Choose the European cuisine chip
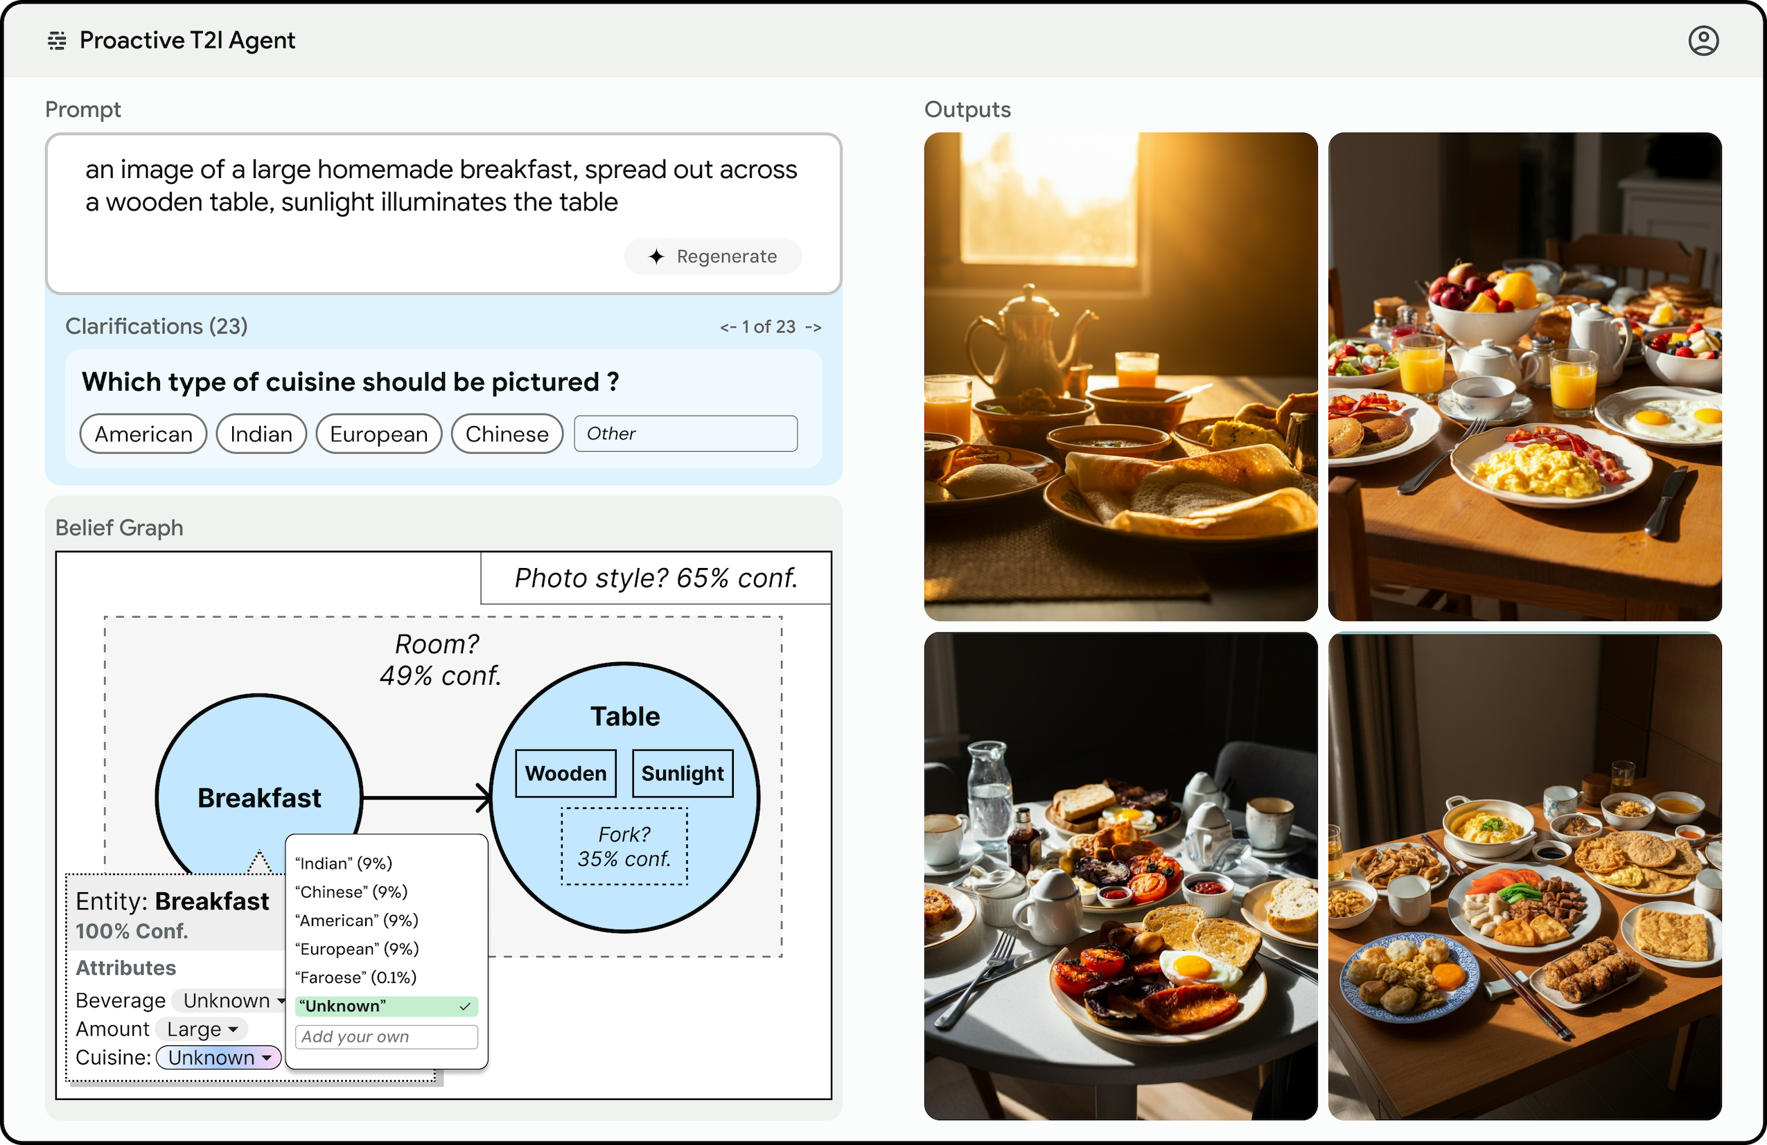The image size is (1767, 1145). pyautogui.click(x=378, y=434)
